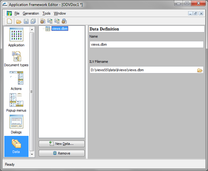Click the Save toolbar icon

click(26, 21)
